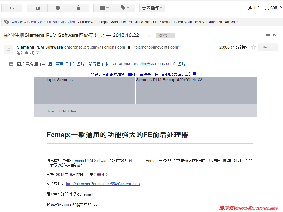Click the Femap heading text
This screenshot has width=283, height=212.
coord(117,135)
